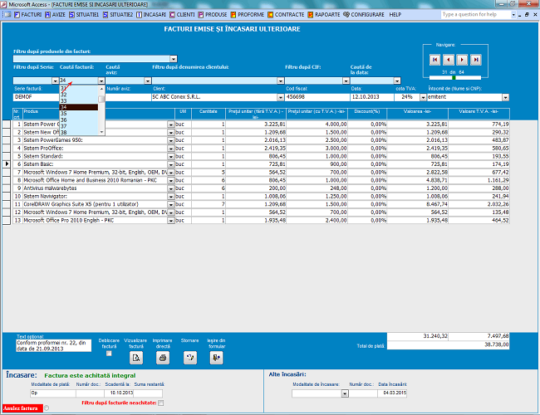Image resolution: width=540 pixels, height=415 pixels.
Task: Click Microsoft Office Pro 2010 English cell
Action: [95, 221]
